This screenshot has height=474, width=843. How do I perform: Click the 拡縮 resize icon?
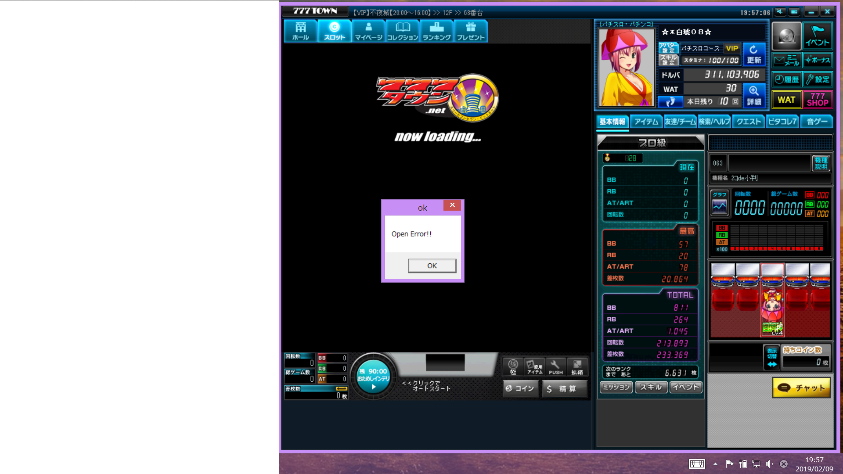(x=577, y=367)
